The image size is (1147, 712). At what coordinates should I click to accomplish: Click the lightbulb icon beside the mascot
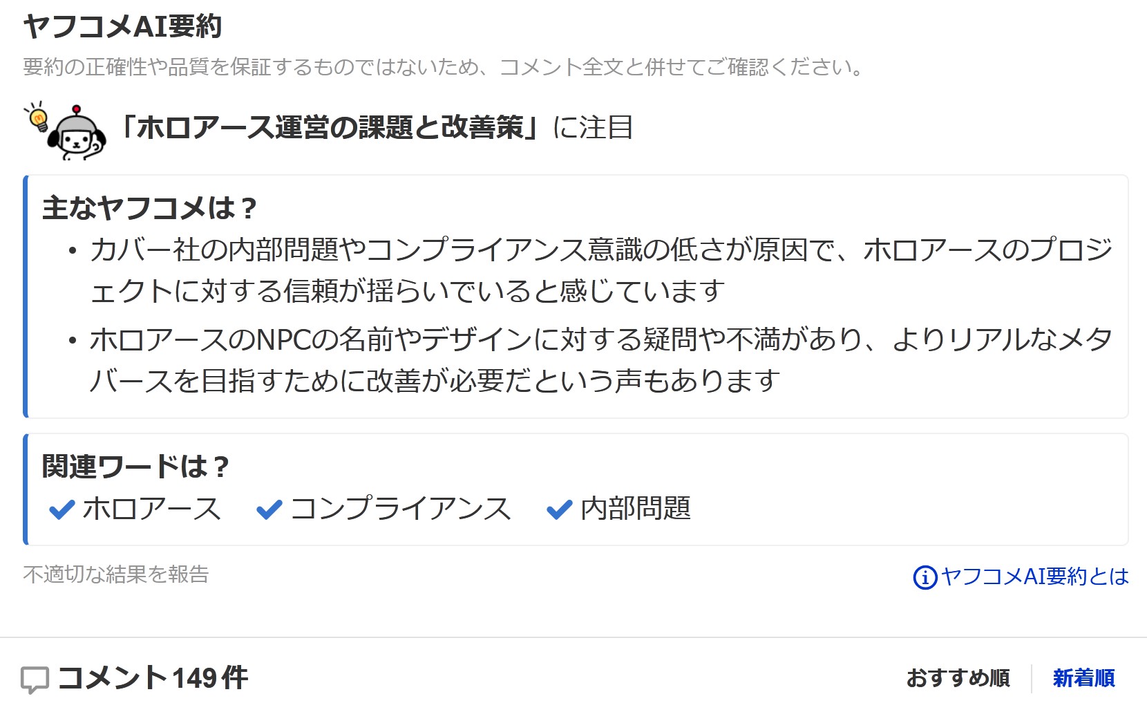37,118
